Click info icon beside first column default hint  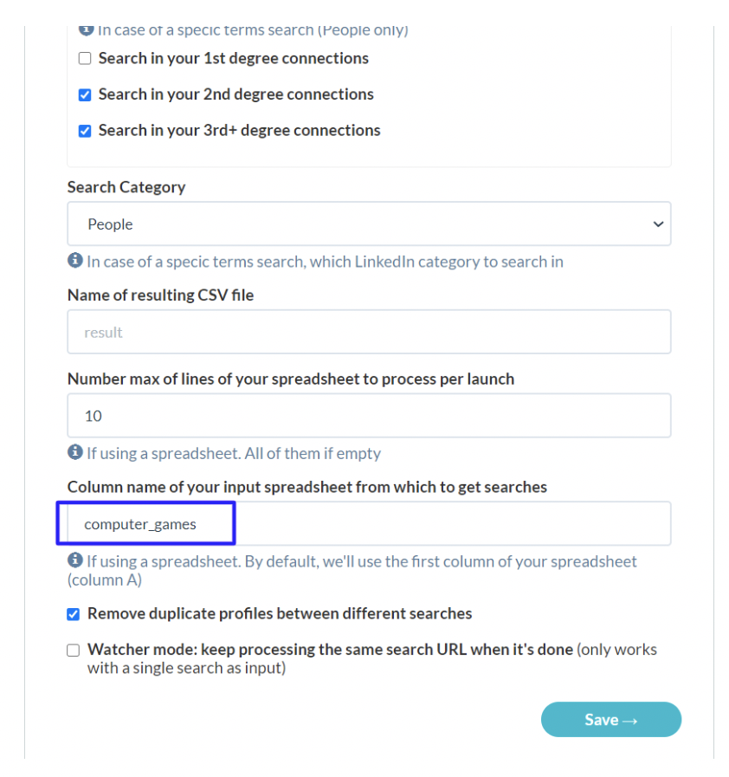pos(75,560)
